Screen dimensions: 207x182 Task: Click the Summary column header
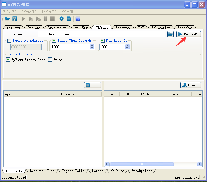[x=81, y=94]
